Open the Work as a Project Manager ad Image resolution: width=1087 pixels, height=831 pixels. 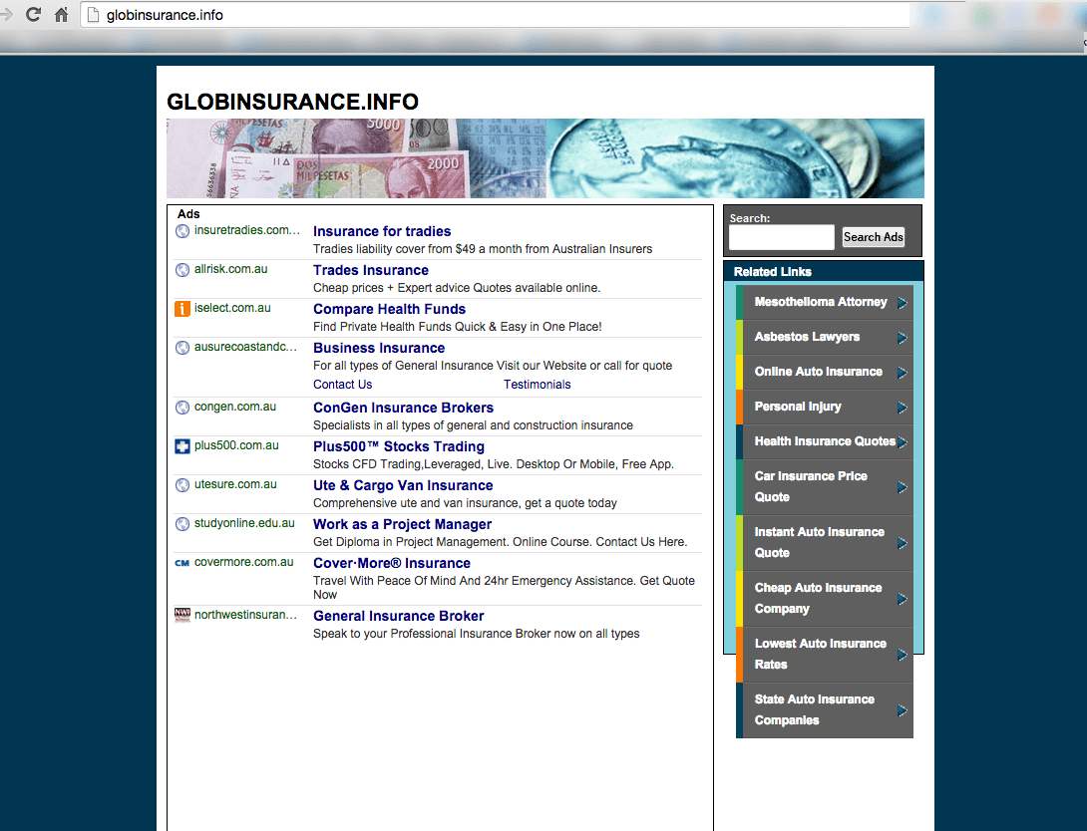(x=402, y=523)
